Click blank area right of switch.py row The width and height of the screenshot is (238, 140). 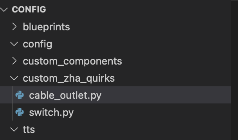152,112
